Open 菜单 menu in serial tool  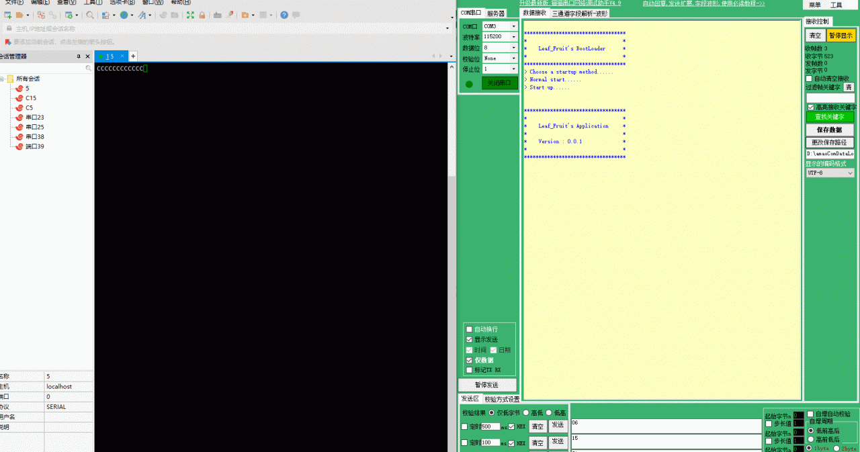[815, 5]
